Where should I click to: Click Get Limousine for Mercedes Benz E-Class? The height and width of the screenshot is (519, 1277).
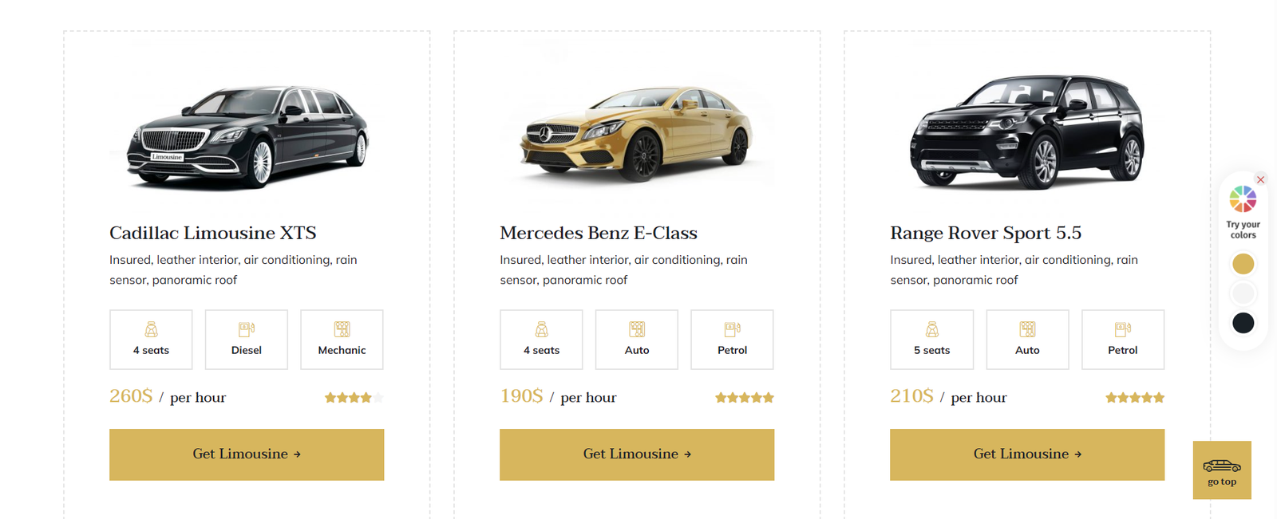(x=637, y=454)
